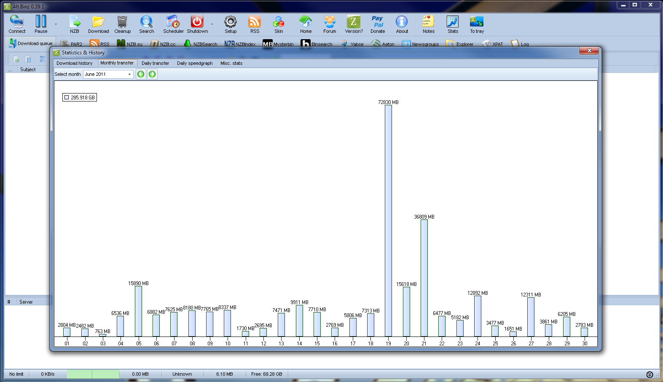Toggle the 285.918 GB legend checkbox
The width and height of the screenshot is (663, 382).
tap(66, 97)
